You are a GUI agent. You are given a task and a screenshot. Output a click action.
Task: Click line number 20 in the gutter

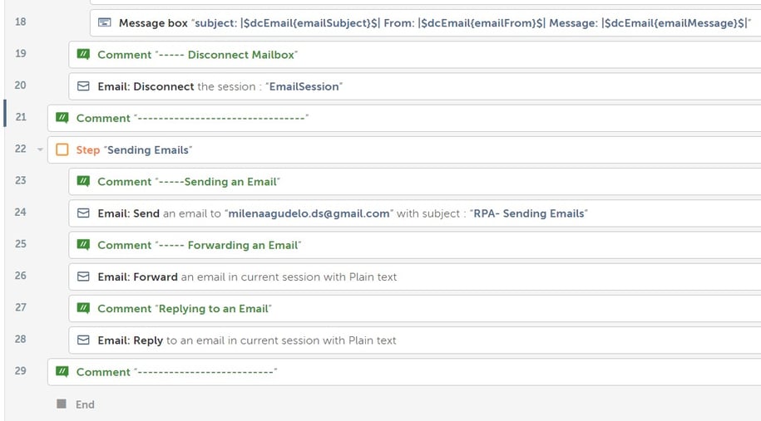21,86
